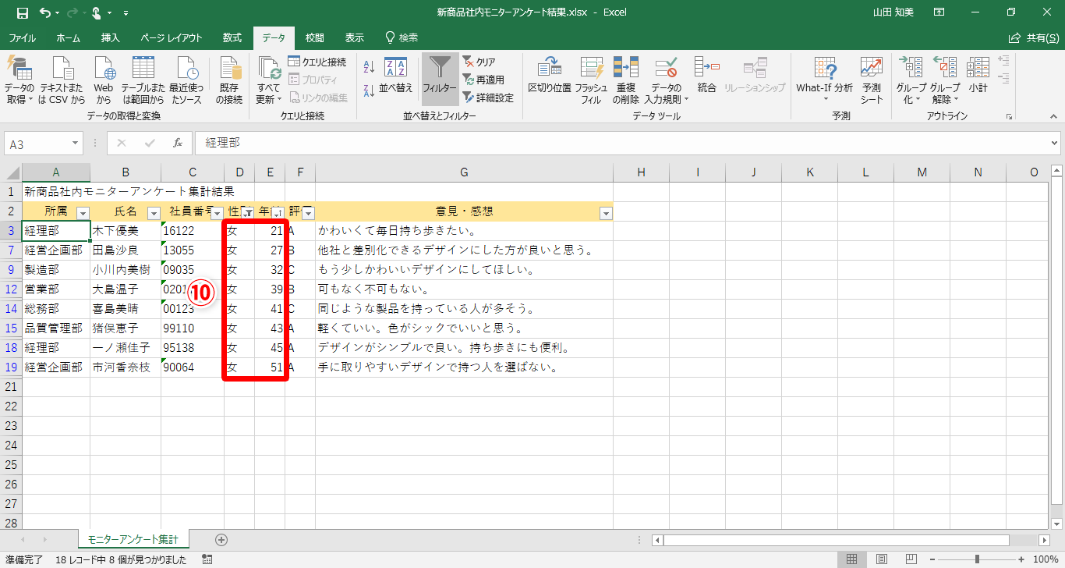Open the ページ レイアウト tab
This screenshot has height=568, width=1065.
pos(172,37)
